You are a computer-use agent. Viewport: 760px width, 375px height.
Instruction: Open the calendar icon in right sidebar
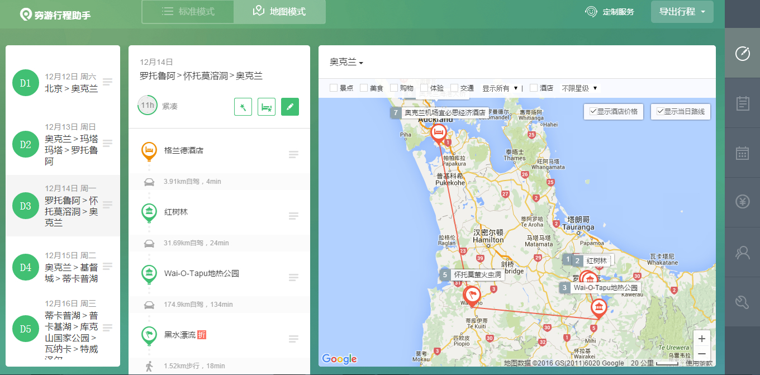pos(742,153)
